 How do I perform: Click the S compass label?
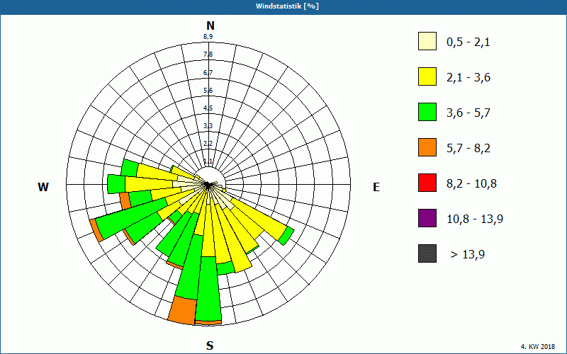point(210,346)
